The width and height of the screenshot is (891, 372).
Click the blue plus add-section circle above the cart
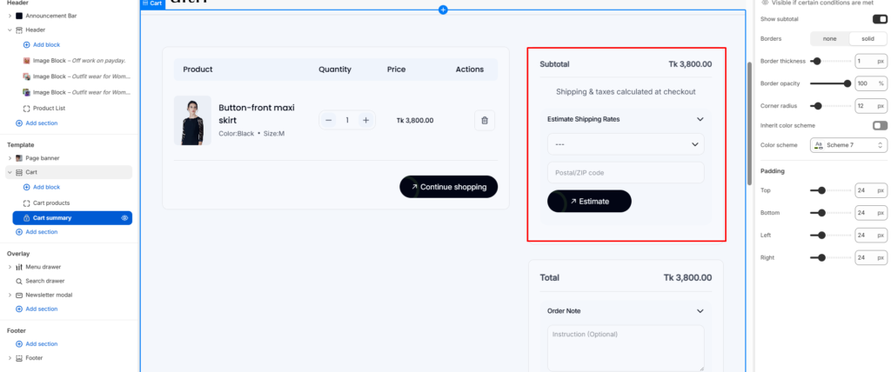[x=443, y=10]
